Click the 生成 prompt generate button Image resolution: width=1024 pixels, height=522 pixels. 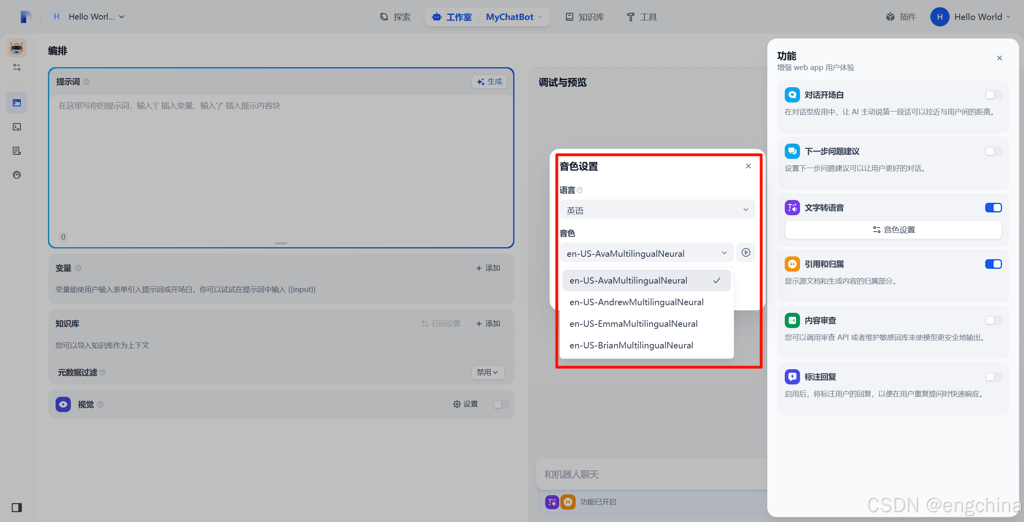tap(489, 82)
